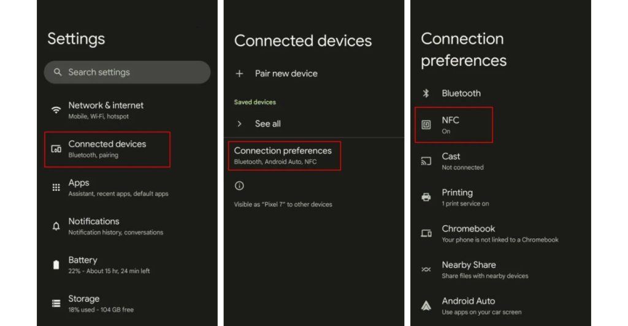Open the NFC setting
Screen dimensions: 628x326
point(454,125)
